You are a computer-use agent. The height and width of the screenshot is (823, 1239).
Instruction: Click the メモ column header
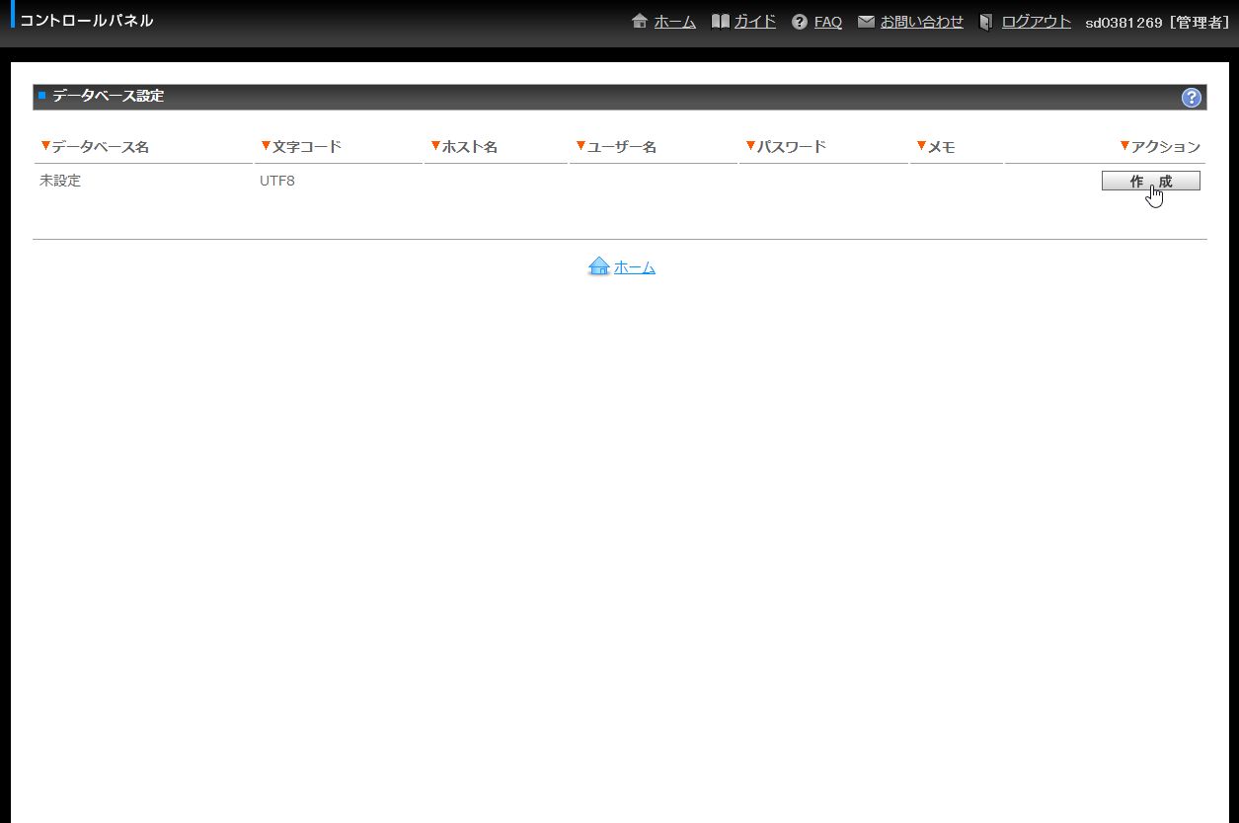coord(936,147)
